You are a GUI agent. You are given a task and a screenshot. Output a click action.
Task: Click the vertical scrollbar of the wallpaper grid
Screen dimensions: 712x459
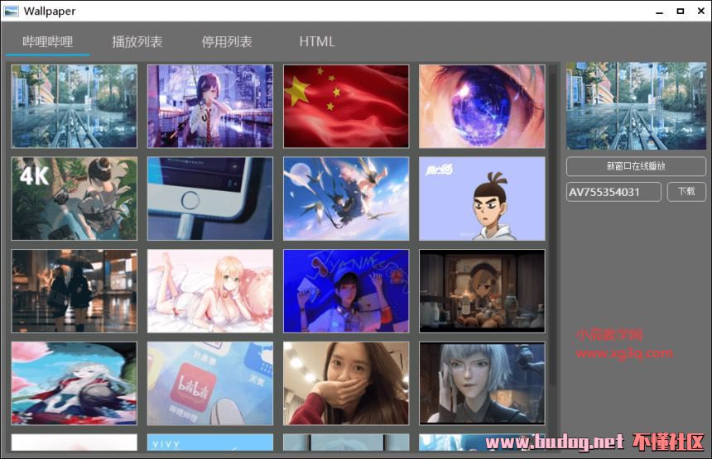tap(552, 227)
